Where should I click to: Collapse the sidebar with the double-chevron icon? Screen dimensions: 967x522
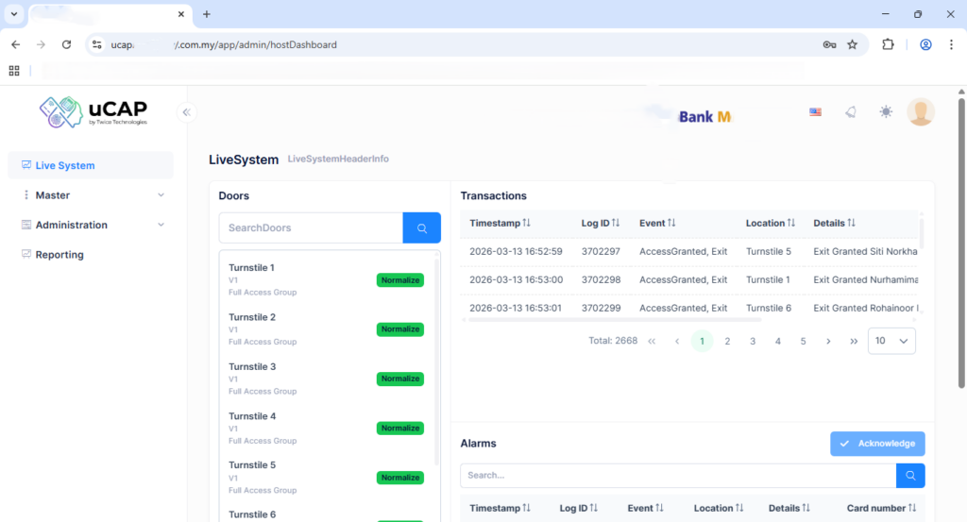click(186, 112)
